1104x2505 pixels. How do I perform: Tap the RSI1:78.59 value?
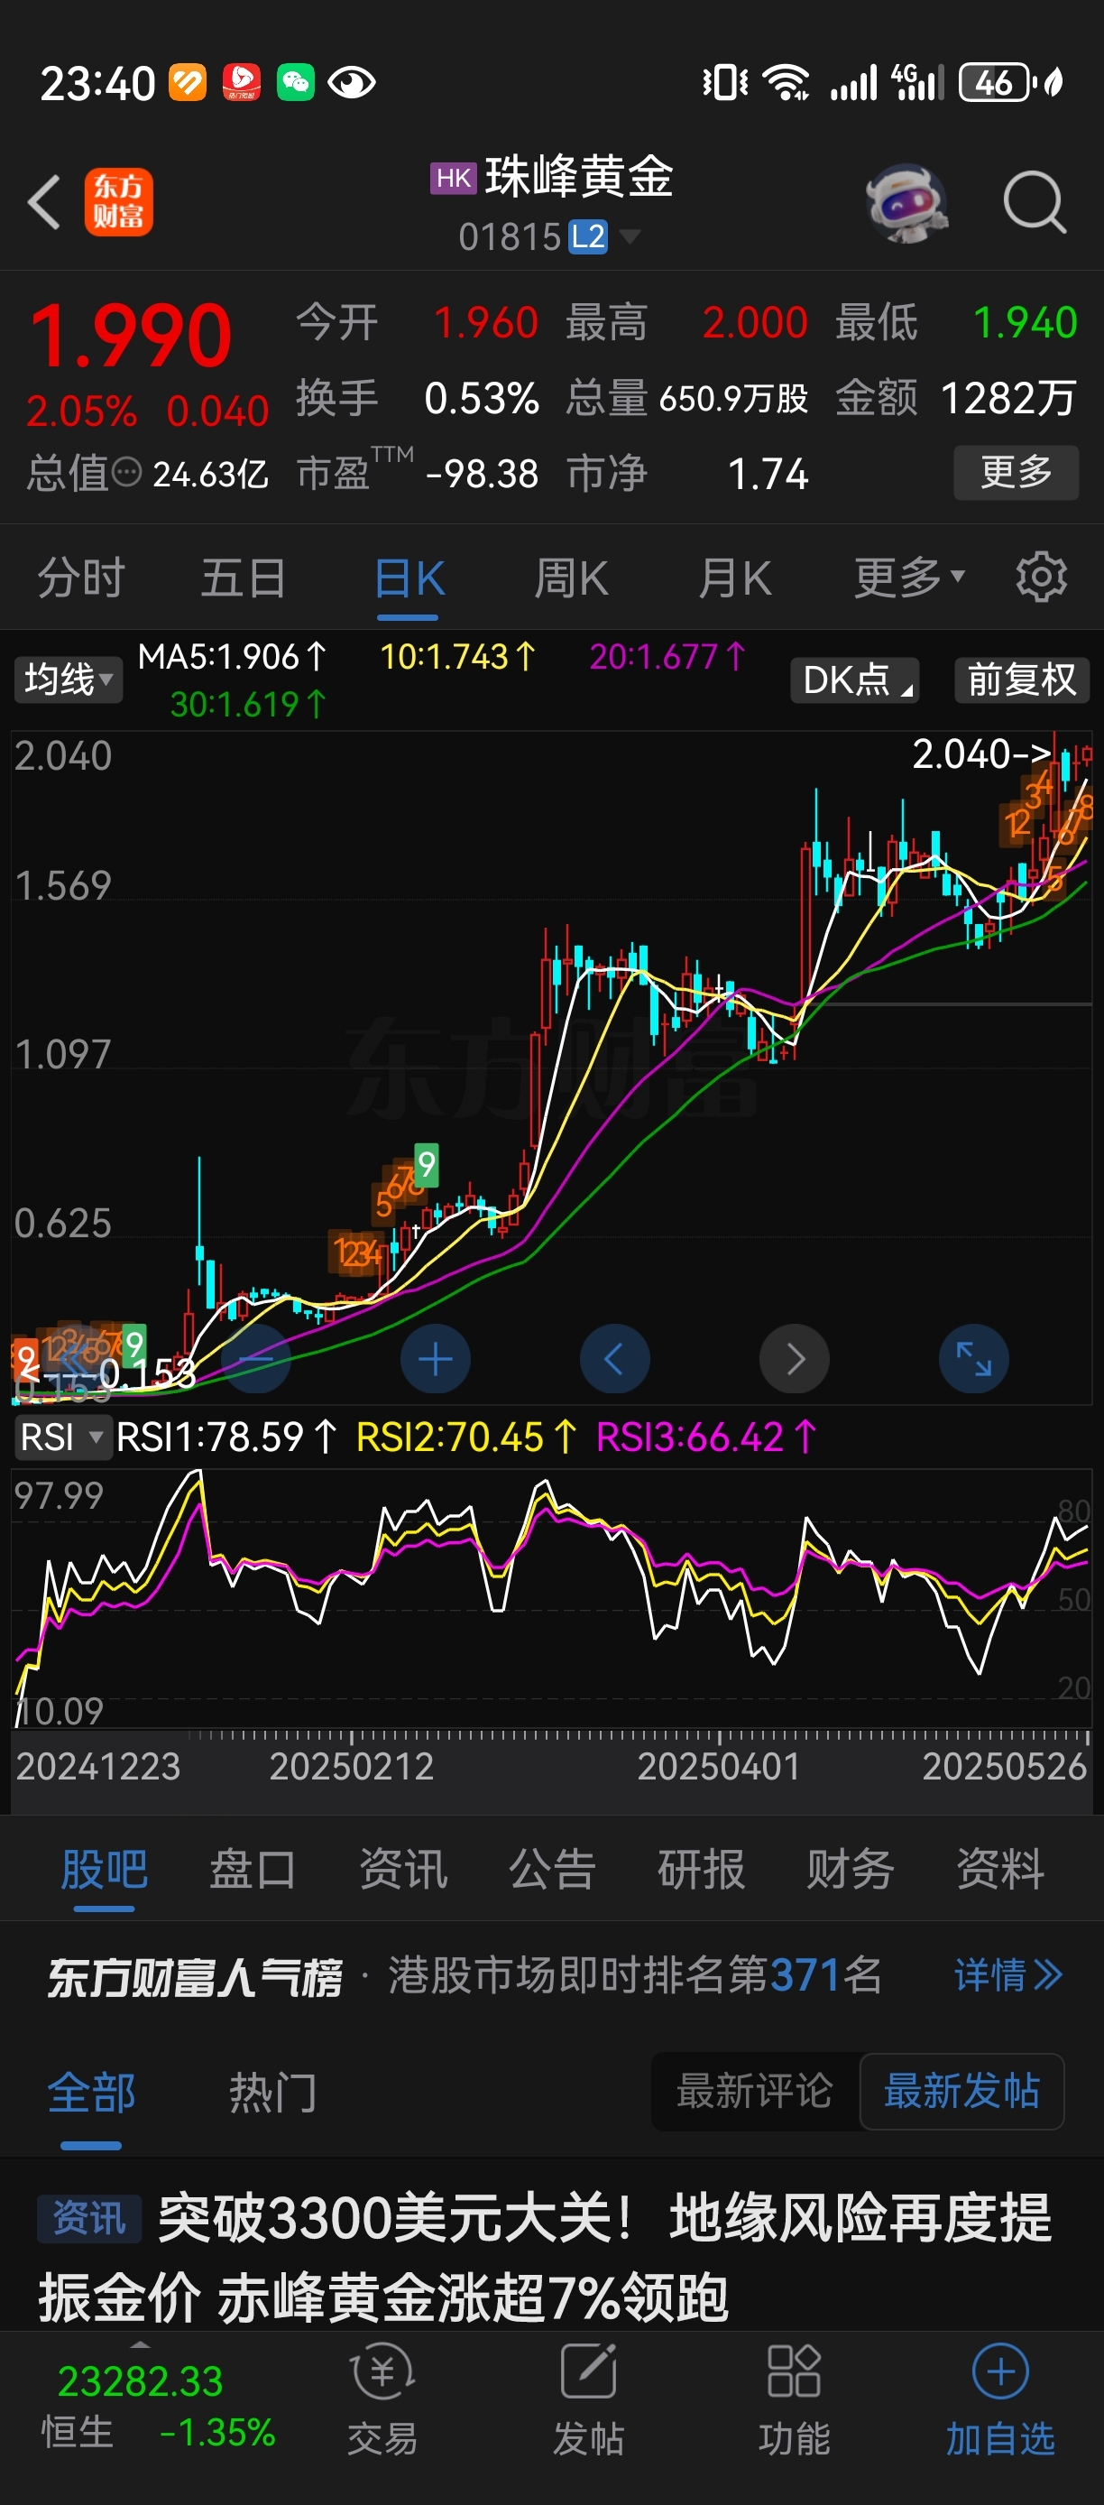point(226,1437)
